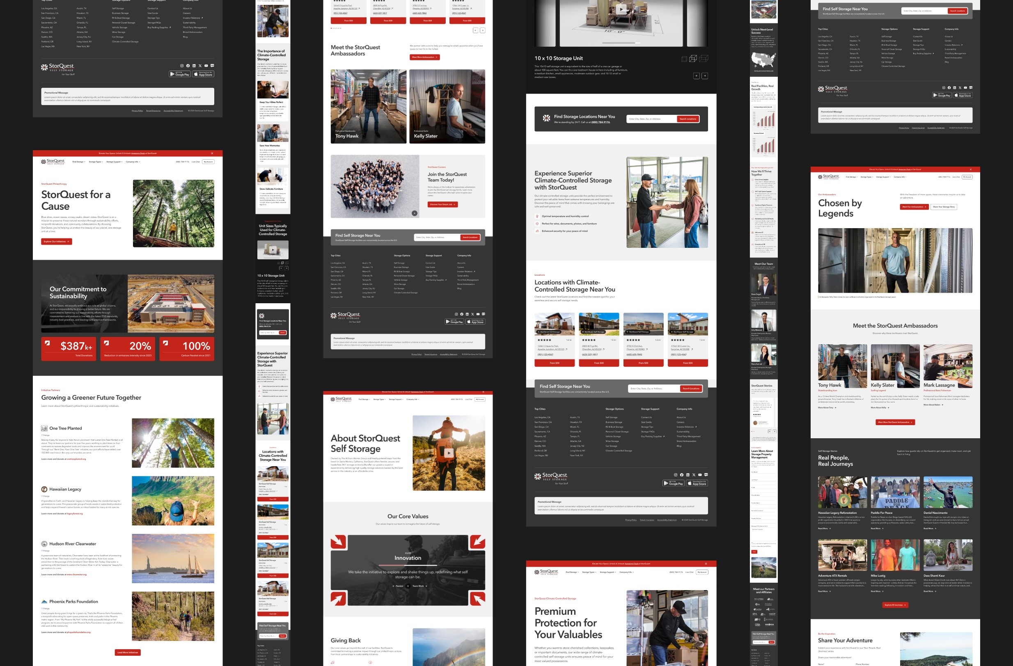The height and width of the screenshot is (666, 1013).
Task: Pause the Our Core Values carousel
Action: [x=408, y=586]
